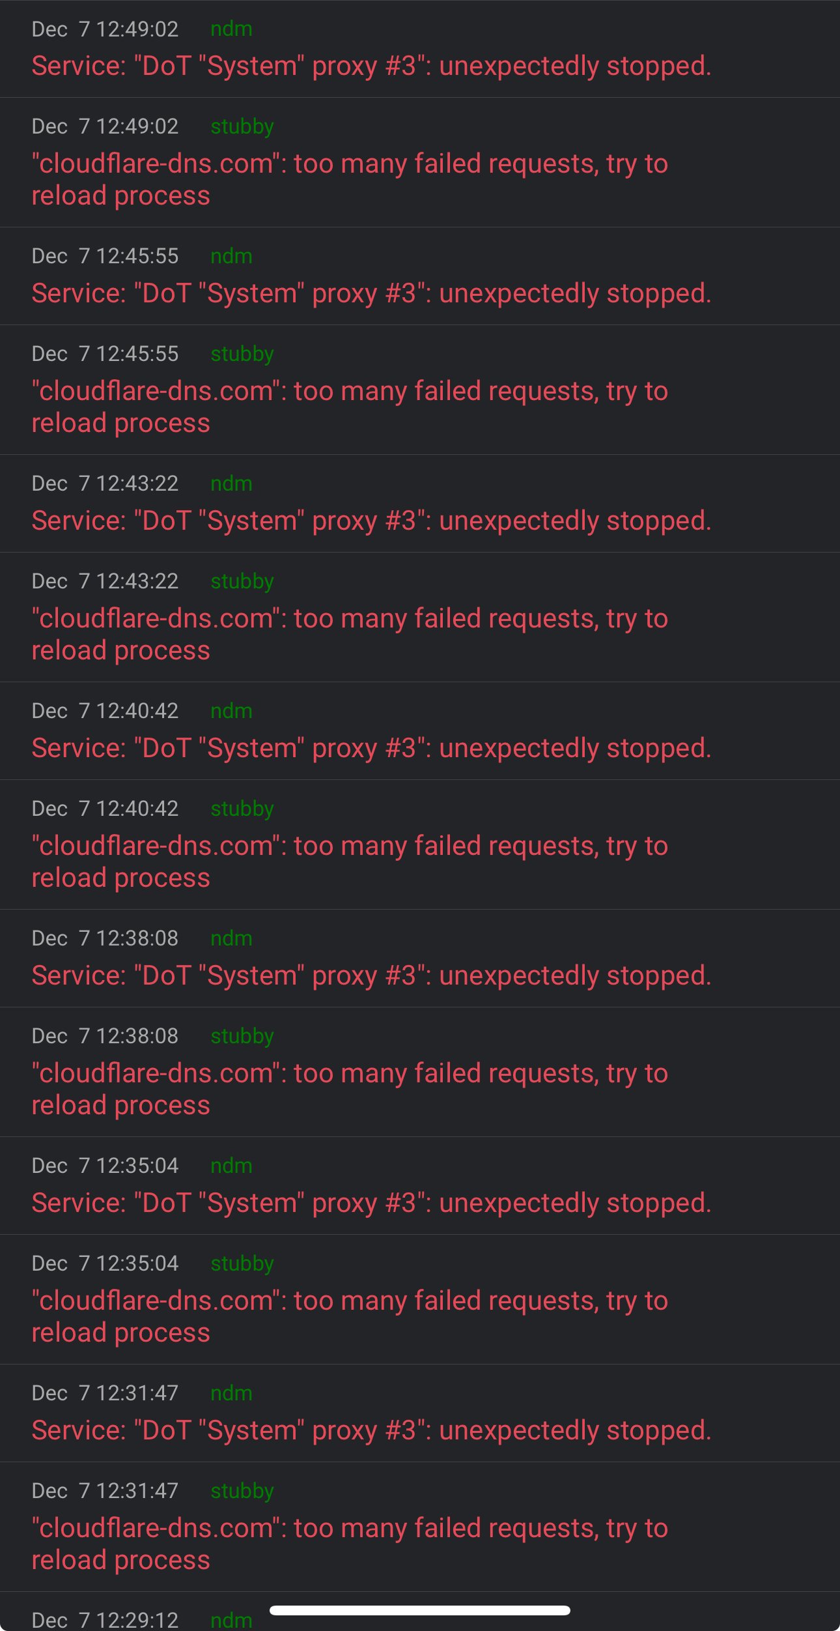Tap the stubby tag at 12:35:04

coord(242,1263)
